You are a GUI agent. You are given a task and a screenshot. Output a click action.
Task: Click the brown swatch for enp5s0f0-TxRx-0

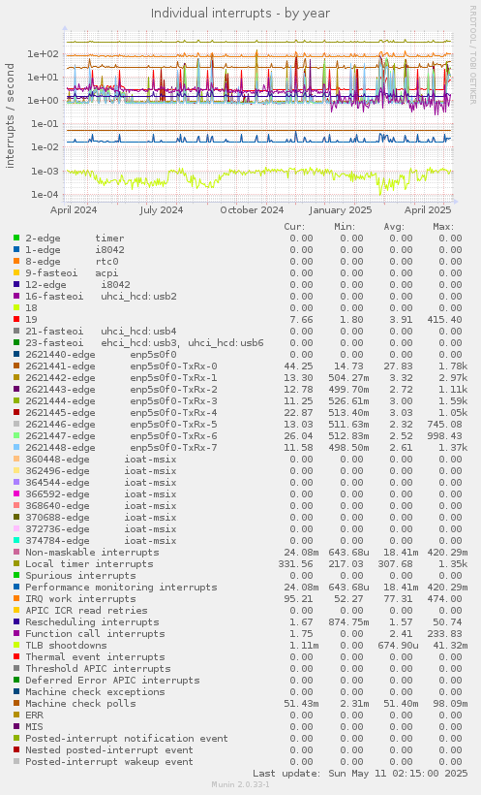(x=16, y=366)
